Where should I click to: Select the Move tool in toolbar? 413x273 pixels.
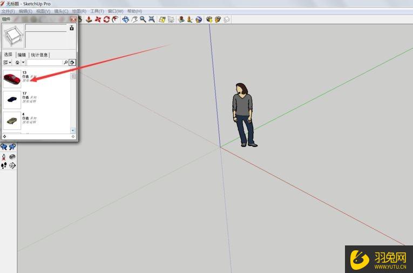pyautogui.click(x=98, y=19)
